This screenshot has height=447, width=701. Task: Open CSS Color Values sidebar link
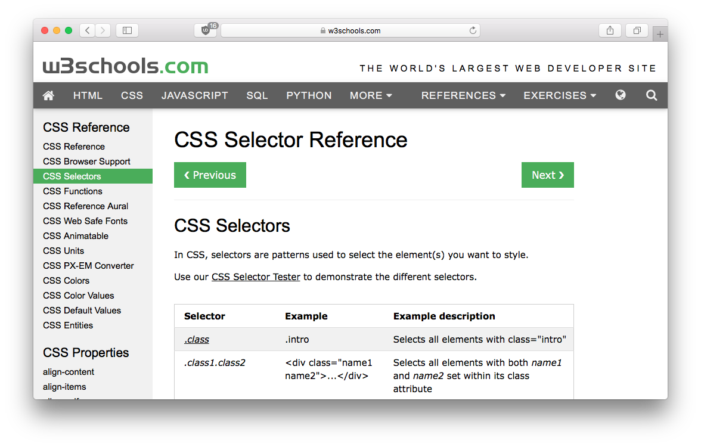(x=78, y=296)
